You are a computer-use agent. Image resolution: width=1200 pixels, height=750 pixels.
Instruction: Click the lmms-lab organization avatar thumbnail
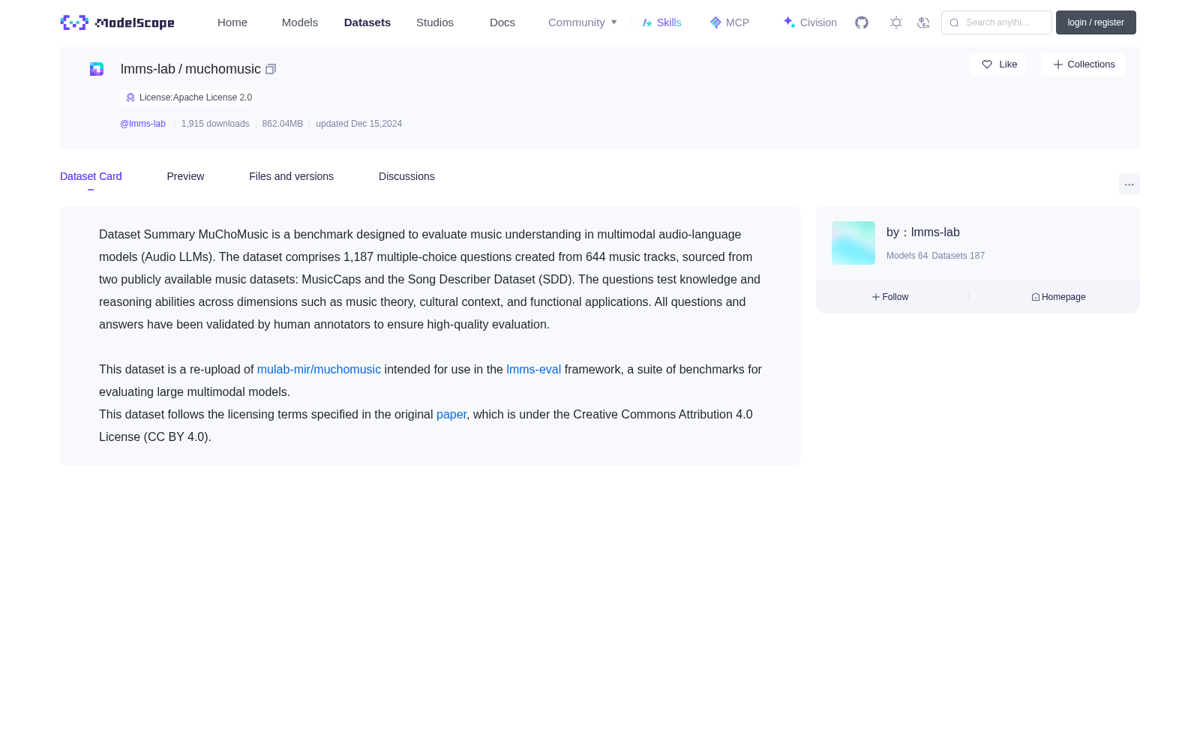[853, 243]
